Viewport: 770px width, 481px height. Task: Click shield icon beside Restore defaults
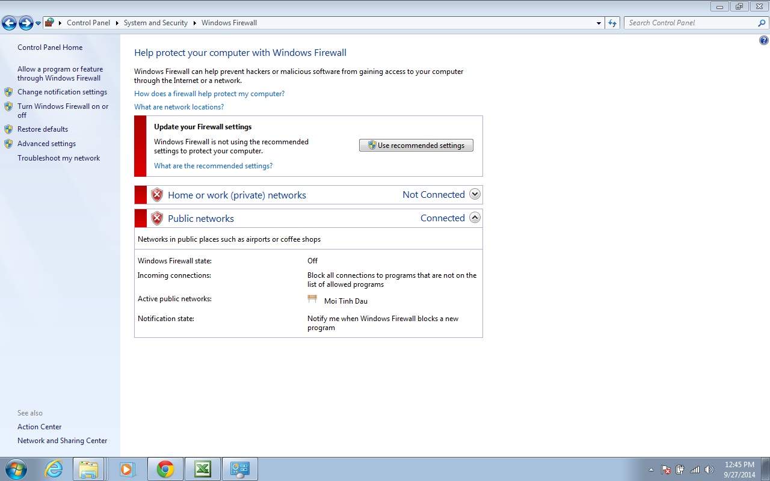point(8,129)
